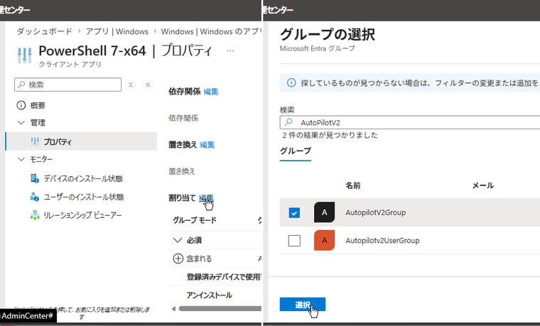Click the PowerShell 7-x64 properties app icon
This screenshot has width=540, height=326.
(x=24, y=55)
